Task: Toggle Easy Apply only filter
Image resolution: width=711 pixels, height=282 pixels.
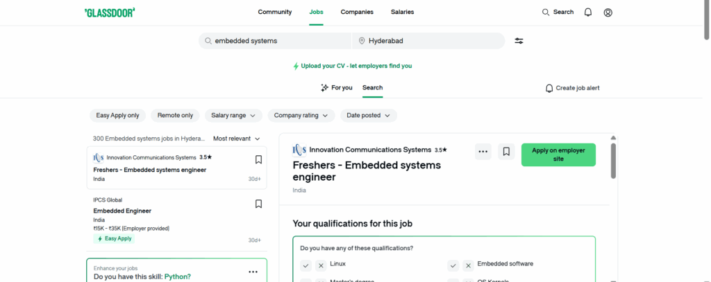Action: 117,116
